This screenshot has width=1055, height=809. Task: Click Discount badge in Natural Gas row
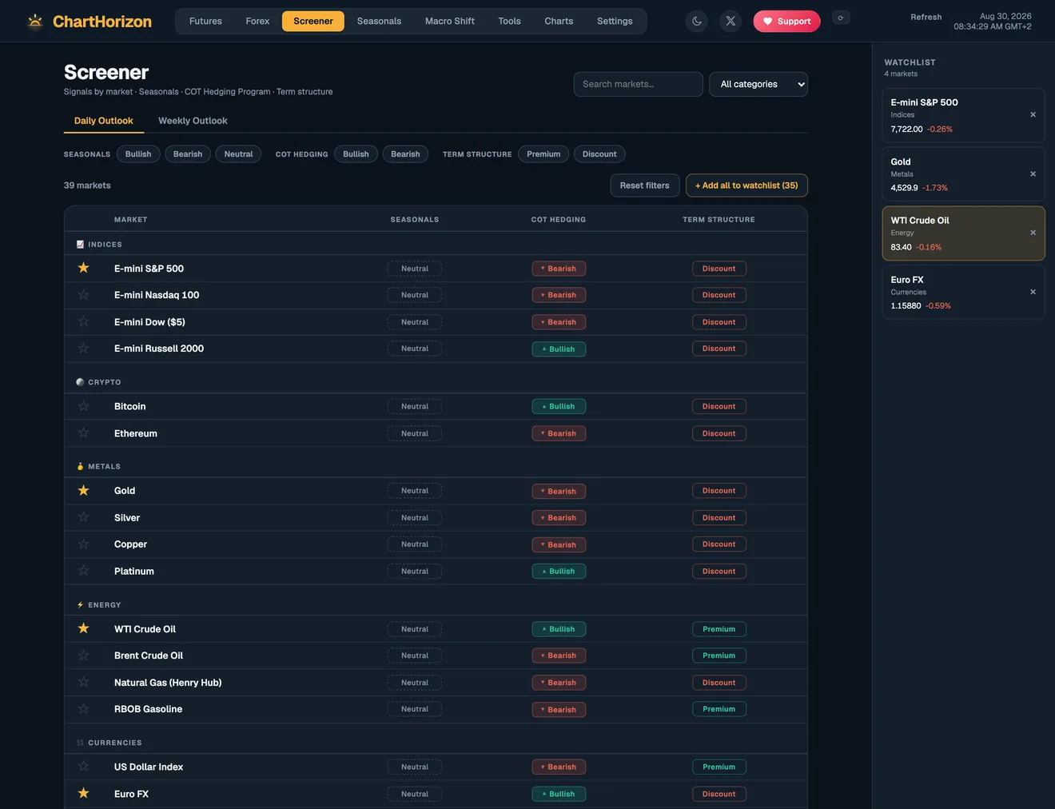tap(719, 683)
